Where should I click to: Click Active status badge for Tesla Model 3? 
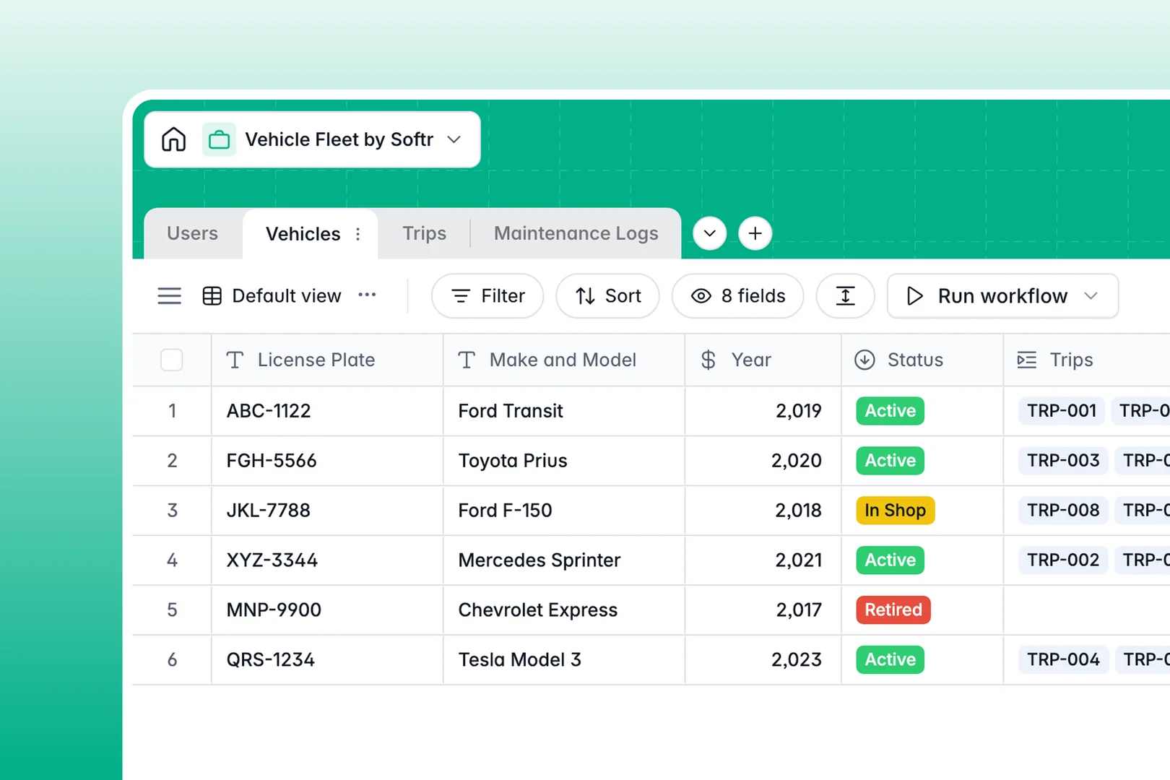(890, 660)
